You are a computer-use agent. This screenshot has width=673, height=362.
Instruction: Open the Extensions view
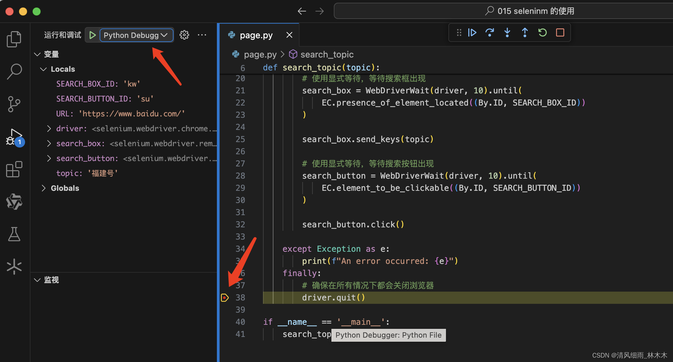[14, 169]
